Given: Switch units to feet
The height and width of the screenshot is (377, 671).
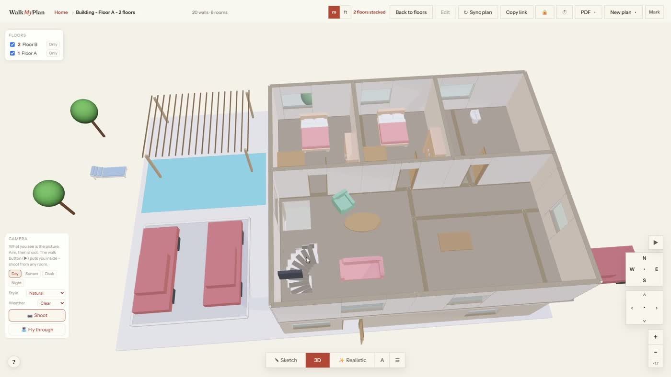Looking at the screenshot, I should pyautogui.click(x=346, y=12).
